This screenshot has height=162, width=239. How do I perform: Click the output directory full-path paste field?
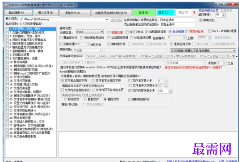(x=159, y=25)
